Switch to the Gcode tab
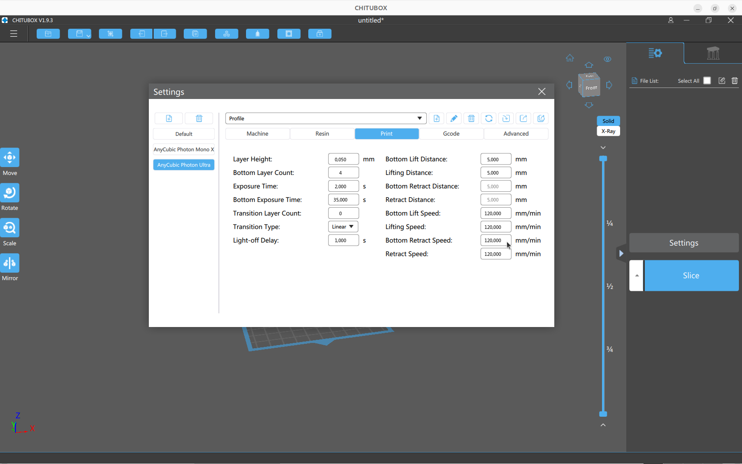Viewport: 742px width, 464px height. pos(451,134)
